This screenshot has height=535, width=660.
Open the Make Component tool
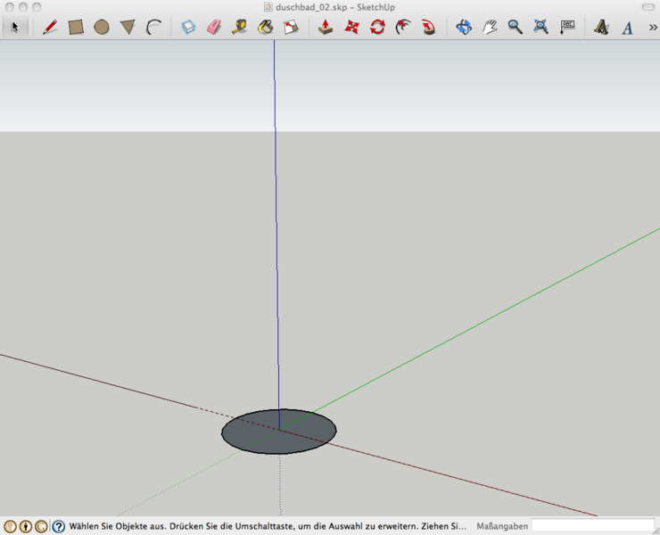[188, 27]
